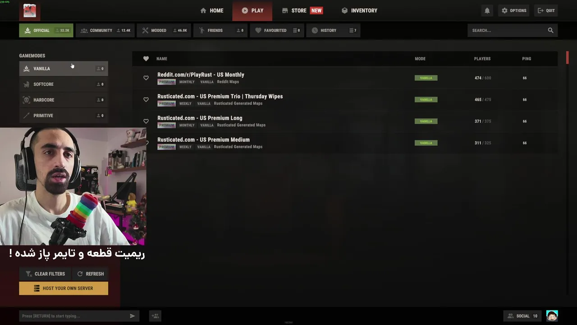577x325 pixels.
Task: Click the search magnifier icon
Action: click(550, 30)
